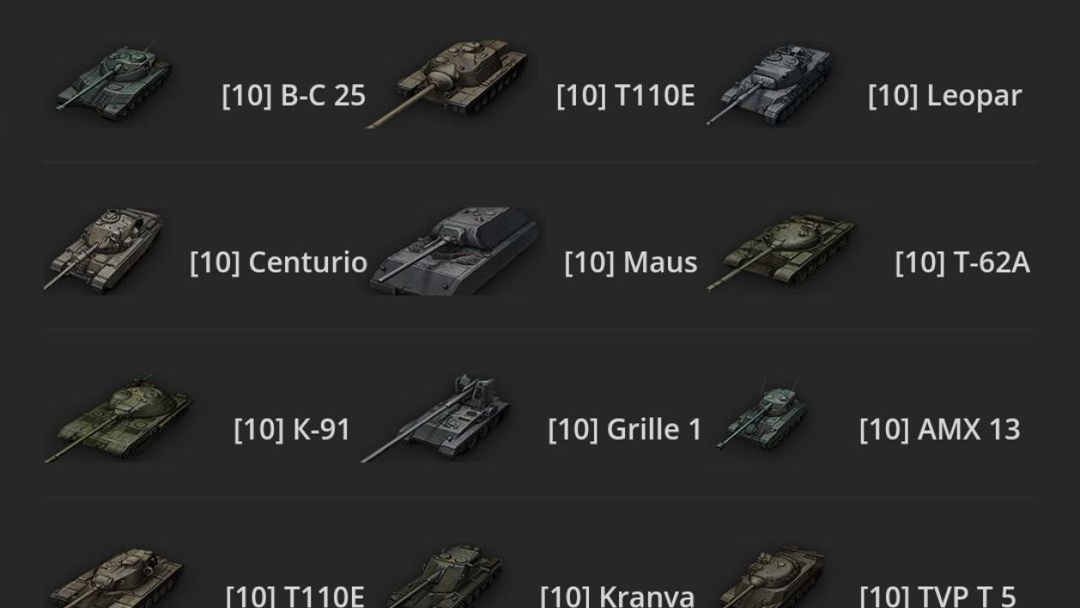Select the T-62A tank icon

(x=781, y=252)
